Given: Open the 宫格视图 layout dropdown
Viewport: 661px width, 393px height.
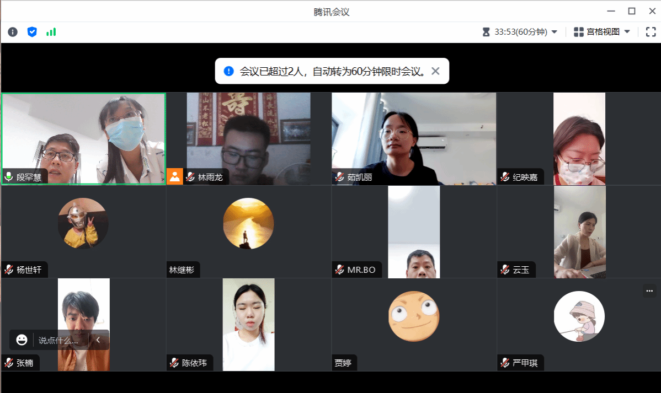Looking at the screenshot, I should [627, 32].
